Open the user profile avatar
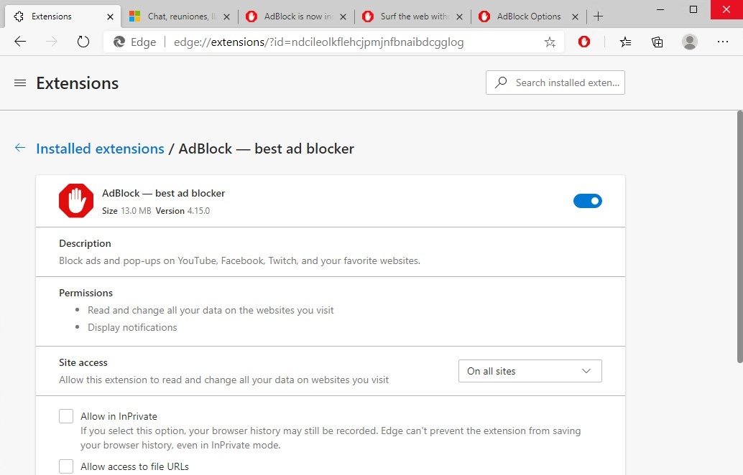 [689, 42]
